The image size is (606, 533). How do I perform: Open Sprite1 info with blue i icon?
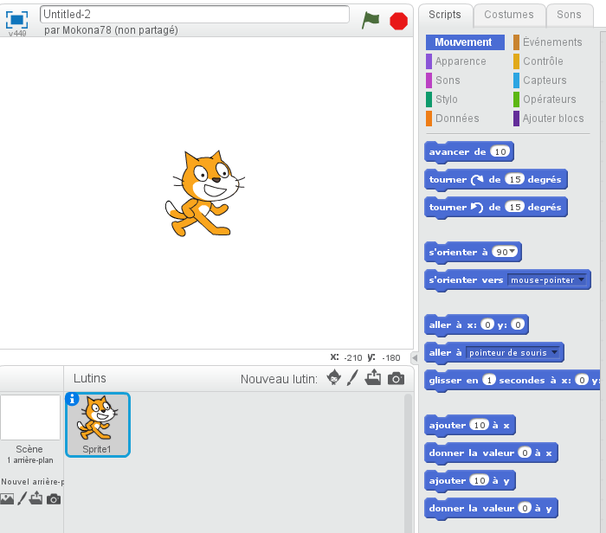pyautogui.click(x=72, y=399)
